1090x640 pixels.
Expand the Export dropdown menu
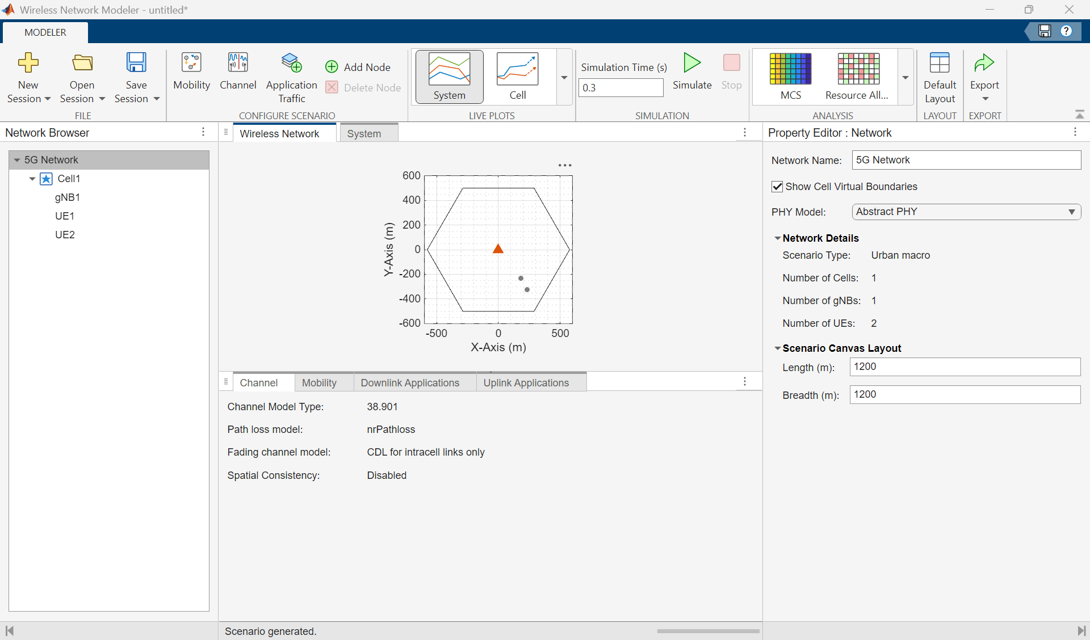pyautogui.click(x=985, y=99)
